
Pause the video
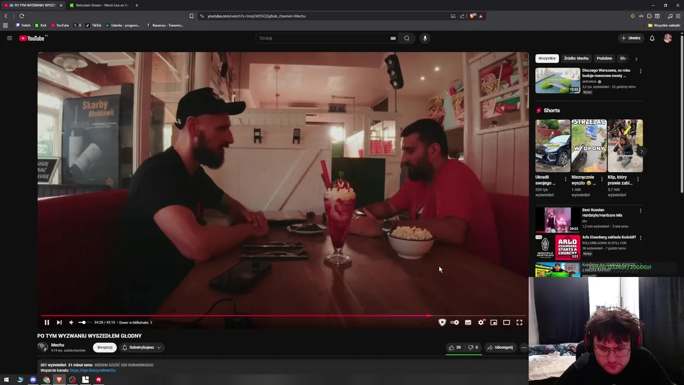(x=46, y=322)
